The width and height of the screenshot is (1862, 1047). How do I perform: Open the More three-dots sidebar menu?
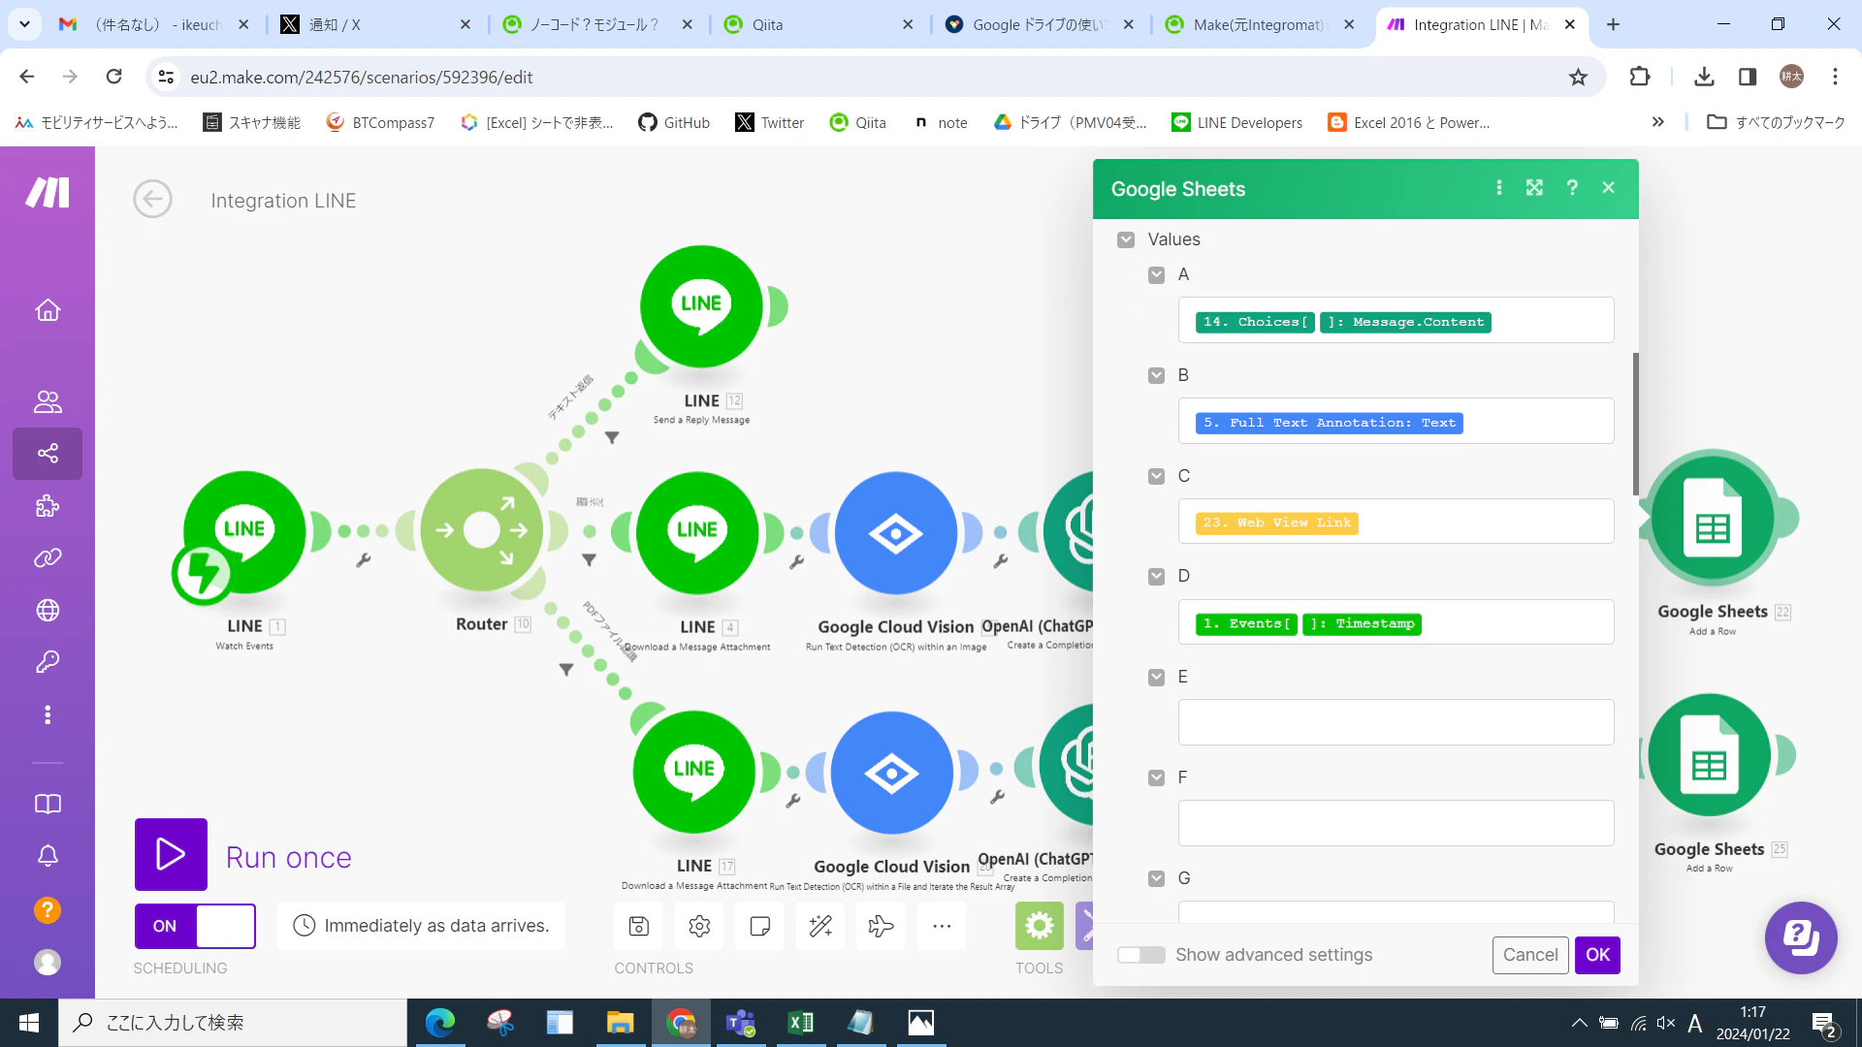point(48,714)
